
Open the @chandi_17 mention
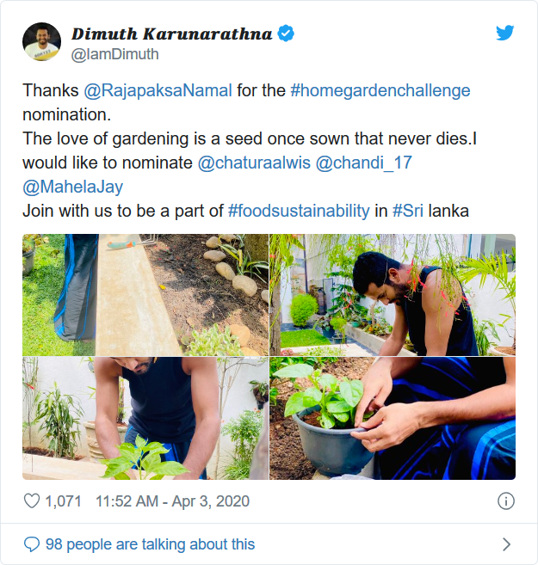tap(366, 163)
